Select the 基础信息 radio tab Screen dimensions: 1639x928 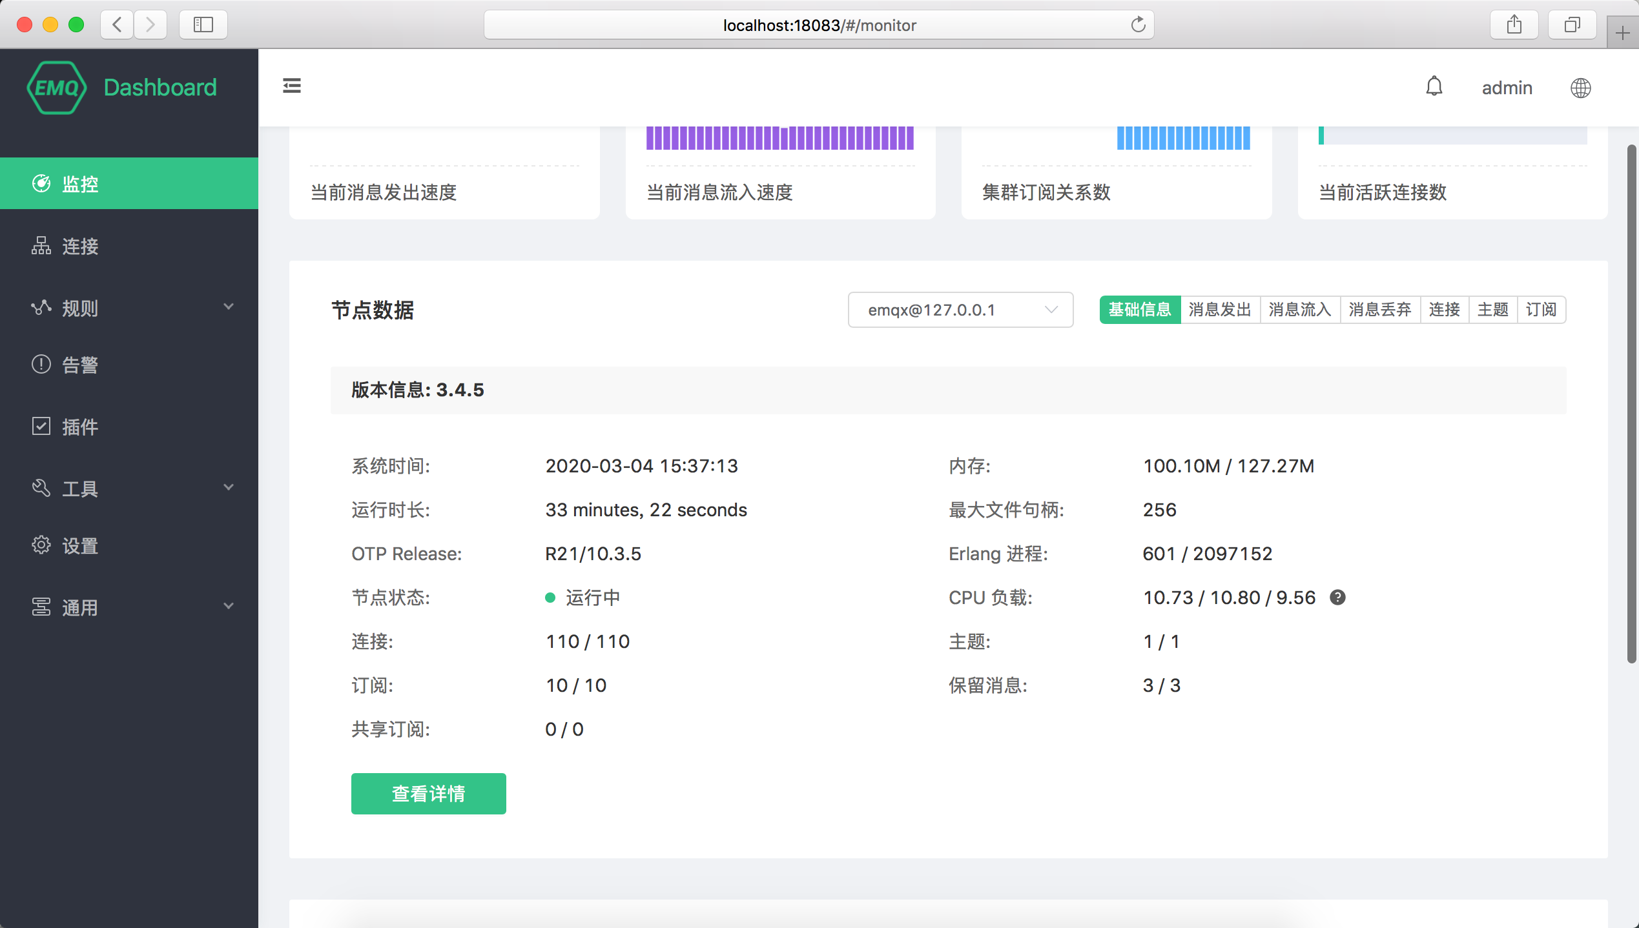pyautogui.click(x=1140, y=310)
